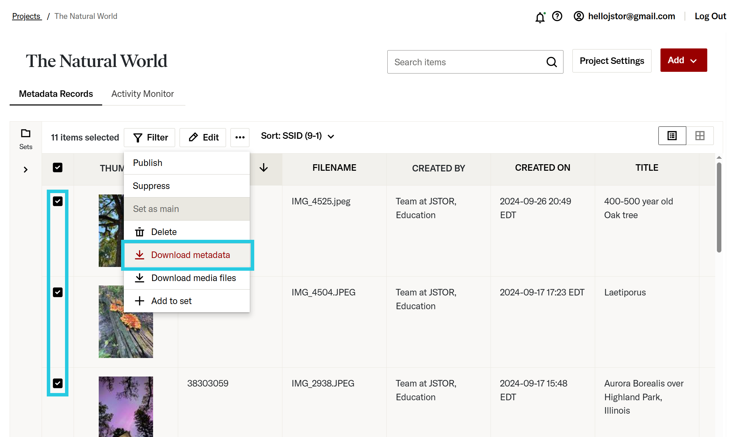Viewport: 731px width, 437px height.
Task: Select Set as main menu entry
Action: click(x=187, y=209)
